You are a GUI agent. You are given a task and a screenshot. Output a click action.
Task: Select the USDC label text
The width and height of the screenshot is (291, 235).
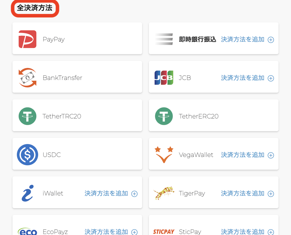tap(52, 155)
